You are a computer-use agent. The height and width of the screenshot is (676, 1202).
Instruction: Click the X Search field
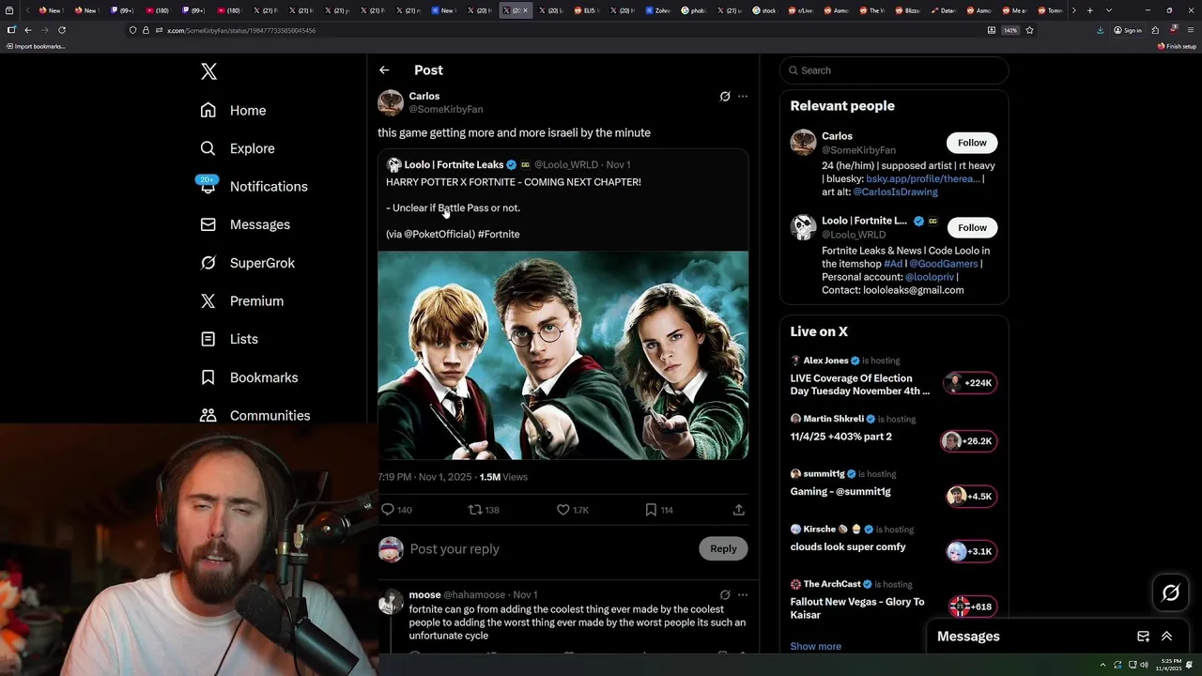894,70
